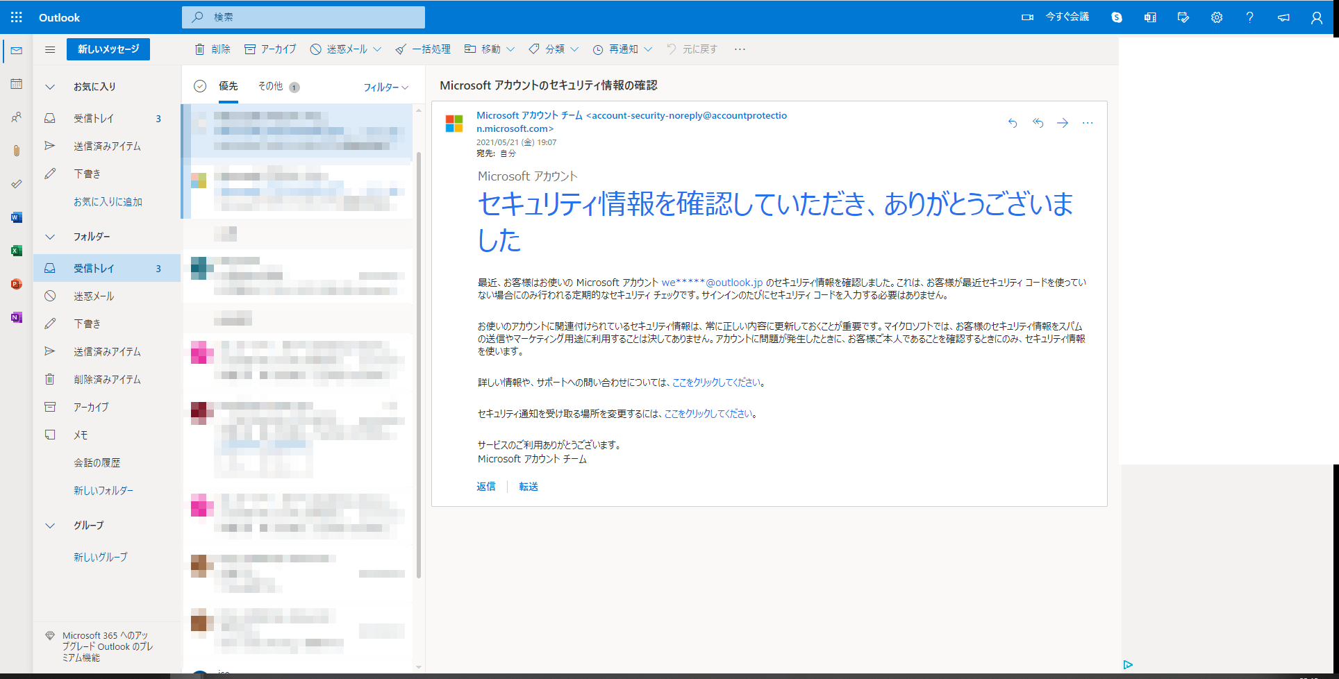Open the megaphone announcements icon
This screenshot has height=679, width=1339.
(1283, 17)
